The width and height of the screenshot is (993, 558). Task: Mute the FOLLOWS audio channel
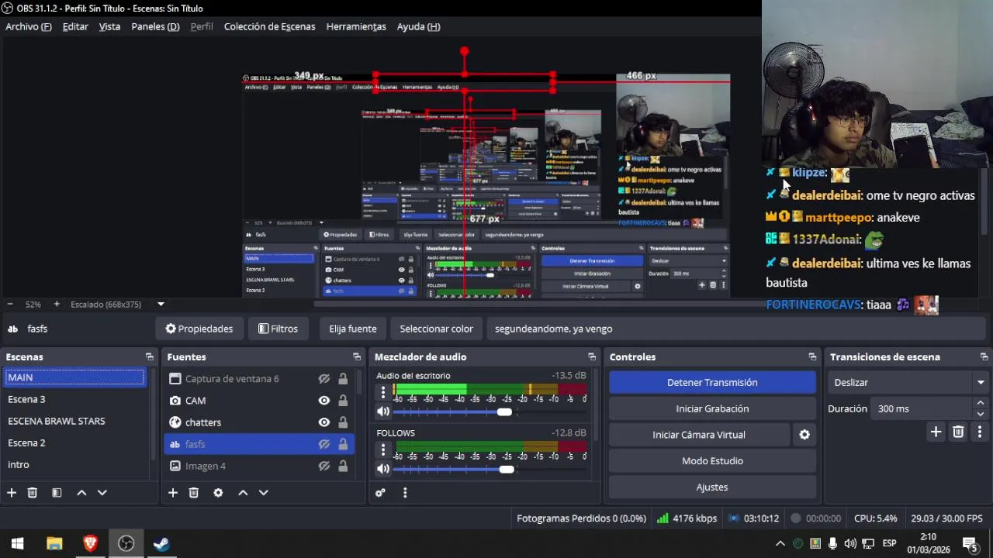[x=382, y=469]
